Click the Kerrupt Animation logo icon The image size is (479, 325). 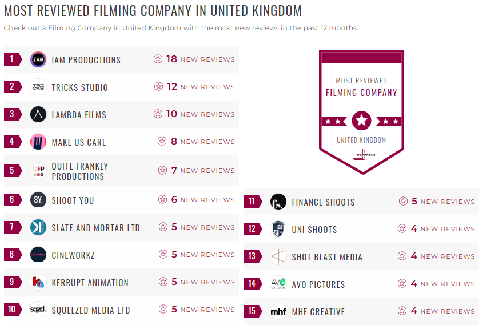38,282
